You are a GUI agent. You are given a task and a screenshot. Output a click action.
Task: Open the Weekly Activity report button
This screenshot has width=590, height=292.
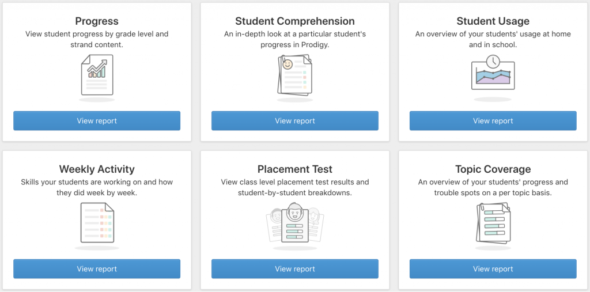tap(97, 269)
